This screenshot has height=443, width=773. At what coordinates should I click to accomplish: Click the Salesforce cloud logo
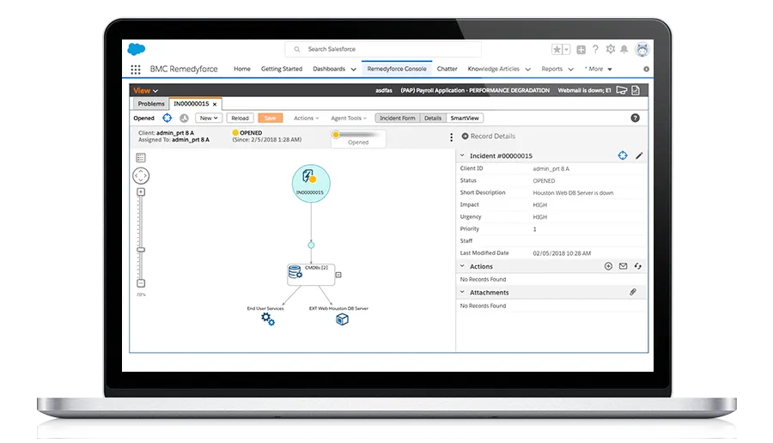click(x=136, y=49)
